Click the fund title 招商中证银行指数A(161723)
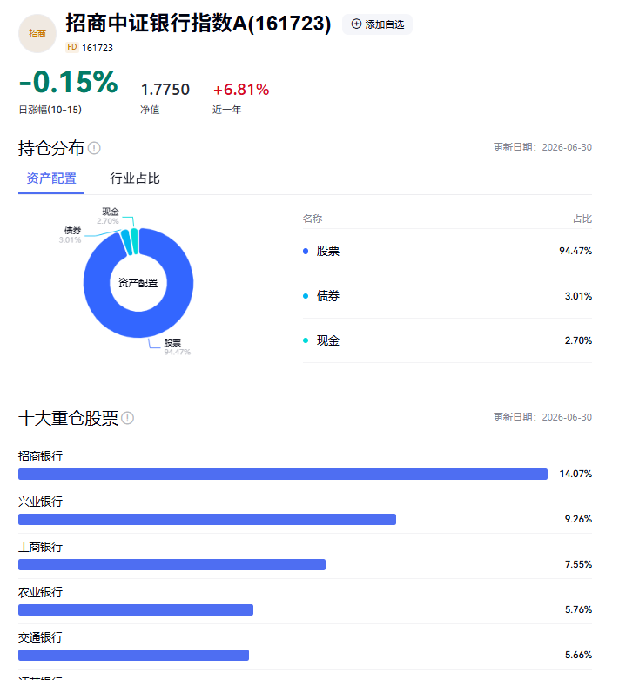 198,24
